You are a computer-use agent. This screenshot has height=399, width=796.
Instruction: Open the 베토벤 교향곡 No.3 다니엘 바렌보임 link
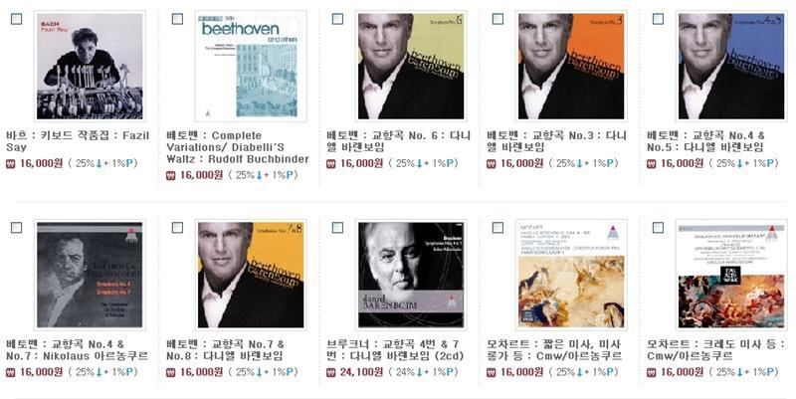[x=556, y=141]
